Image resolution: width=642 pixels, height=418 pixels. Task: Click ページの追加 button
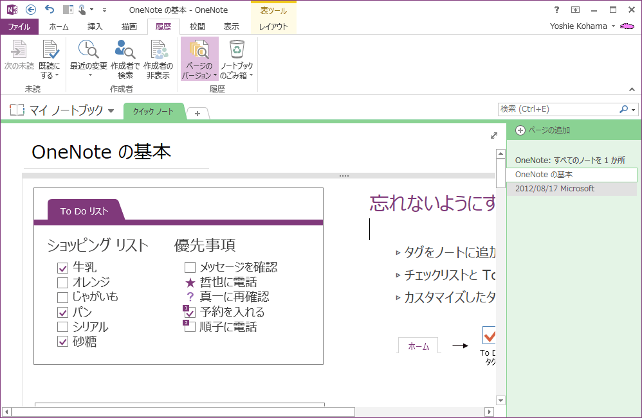click(543, 130)
